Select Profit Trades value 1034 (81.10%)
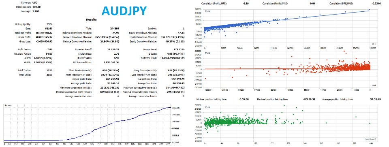Image resolution: width=389 pixels, height=147 pixels. click(x=110, y=75)
